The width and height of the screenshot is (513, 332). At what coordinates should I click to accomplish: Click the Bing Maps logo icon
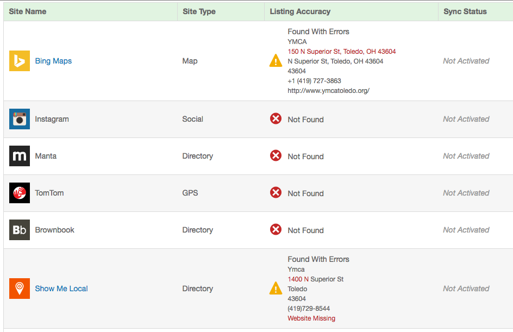pyautogui.click(x=20, y=61)
